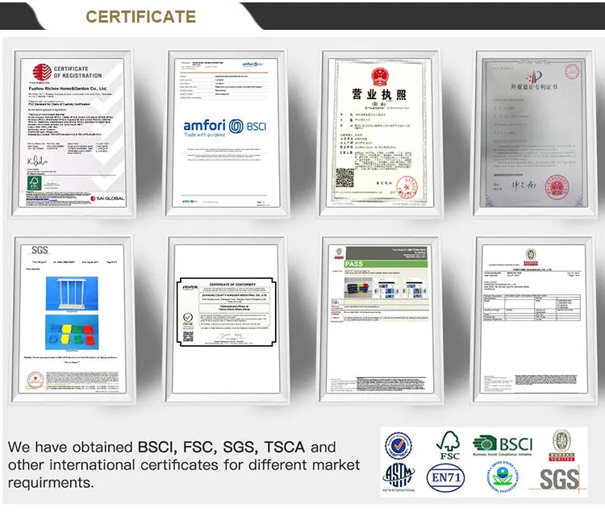This screenshot has height=512, width=605.
Task: Click the EN71 oval logo
Action: (x=445, y=478)
